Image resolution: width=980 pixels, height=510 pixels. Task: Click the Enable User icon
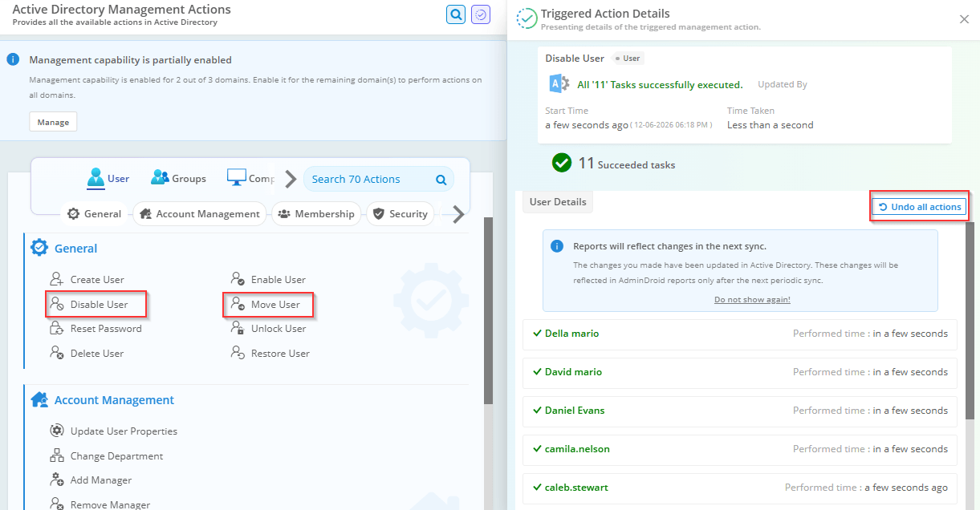tap(238, 279)
